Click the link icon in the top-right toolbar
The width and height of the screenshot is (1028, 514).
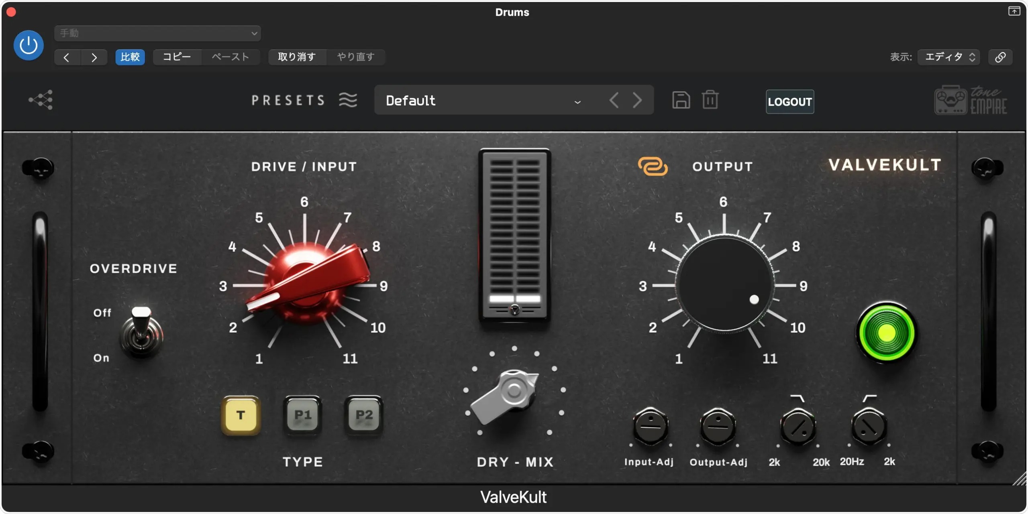(1001, 57)
